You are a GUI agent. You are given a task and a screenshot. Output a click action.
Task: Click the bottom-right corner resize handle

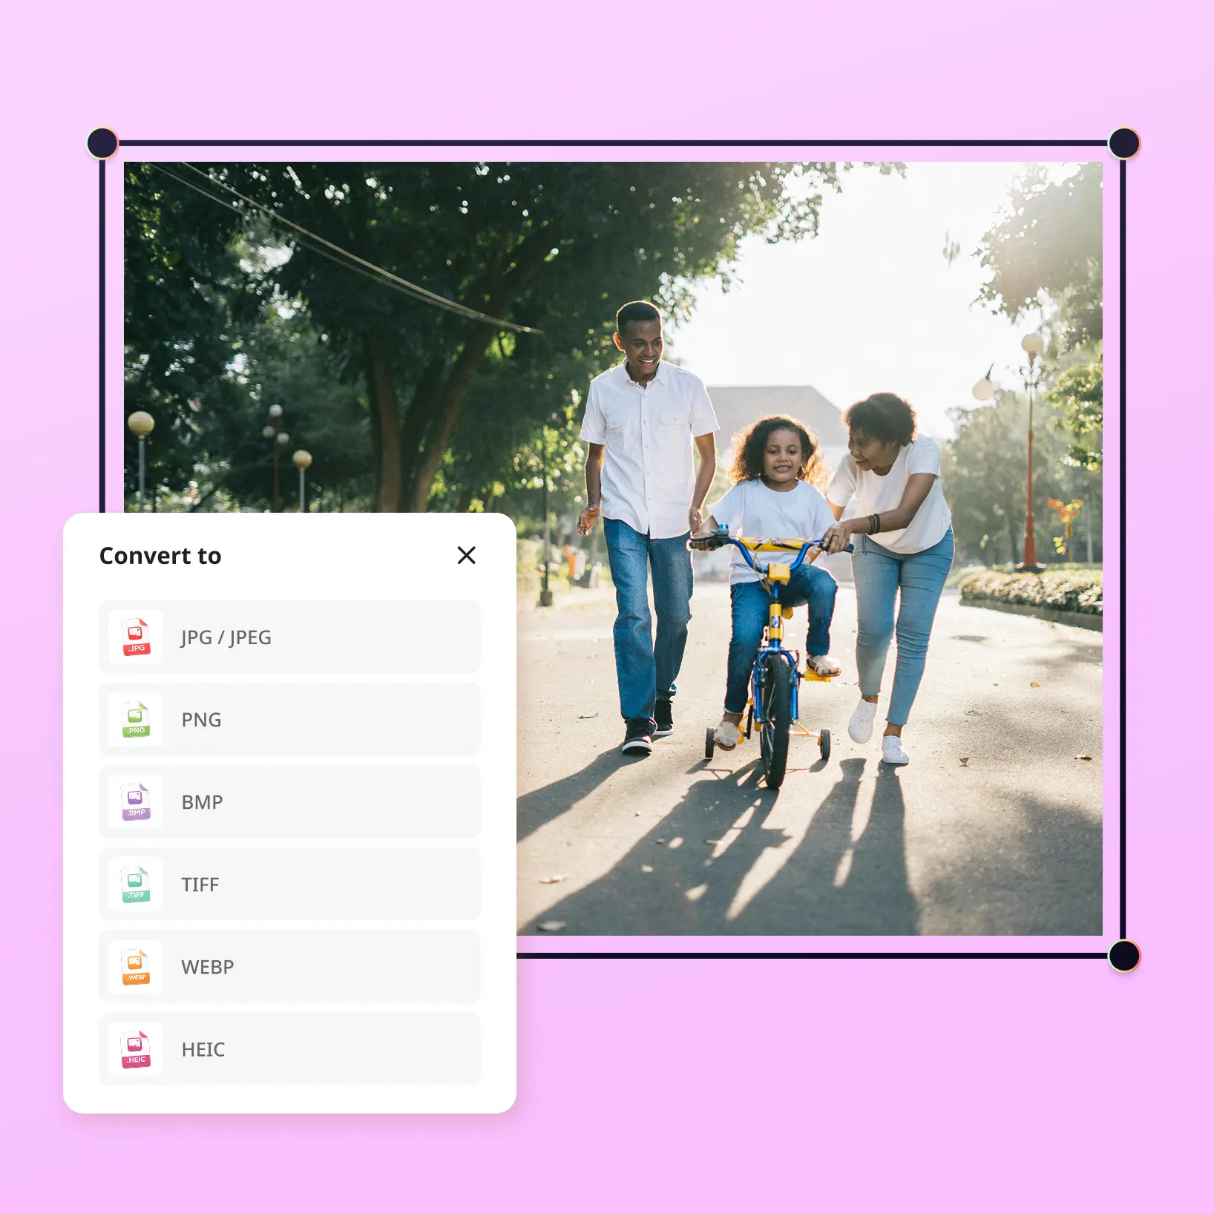click(x=1123, y=955)
